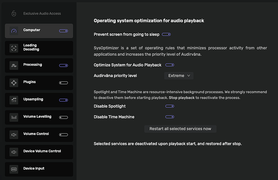Screen dimensions: 278x180
Task: Click the Exclusive Audio Access lock icon
Action: (14, 13)
